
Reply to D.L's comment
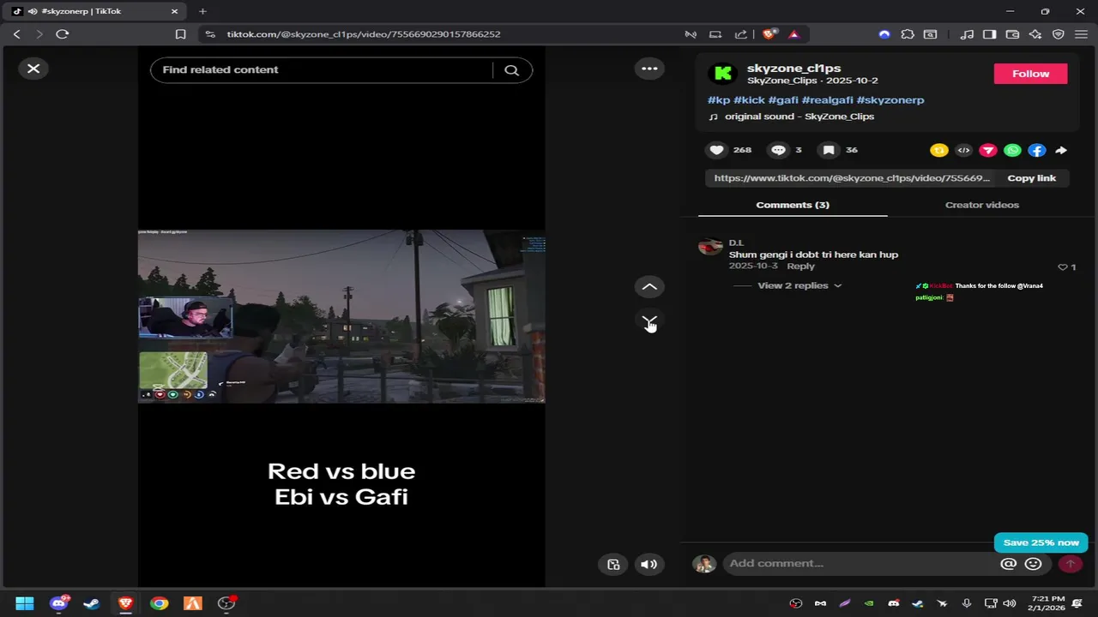800,267
